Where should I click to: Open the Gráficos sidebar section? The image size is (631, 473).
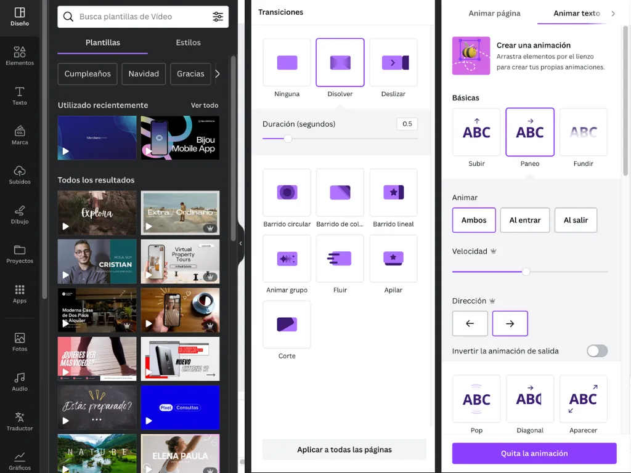tap(20, 461)
